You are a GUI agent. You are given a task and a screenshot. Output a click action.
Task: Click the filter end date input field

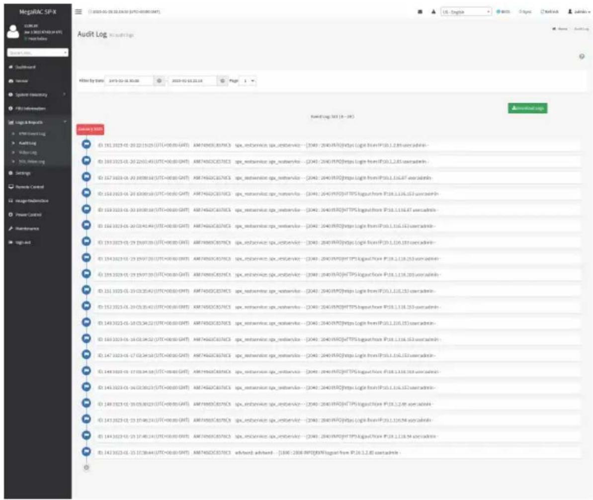click(x=192, y=81)
